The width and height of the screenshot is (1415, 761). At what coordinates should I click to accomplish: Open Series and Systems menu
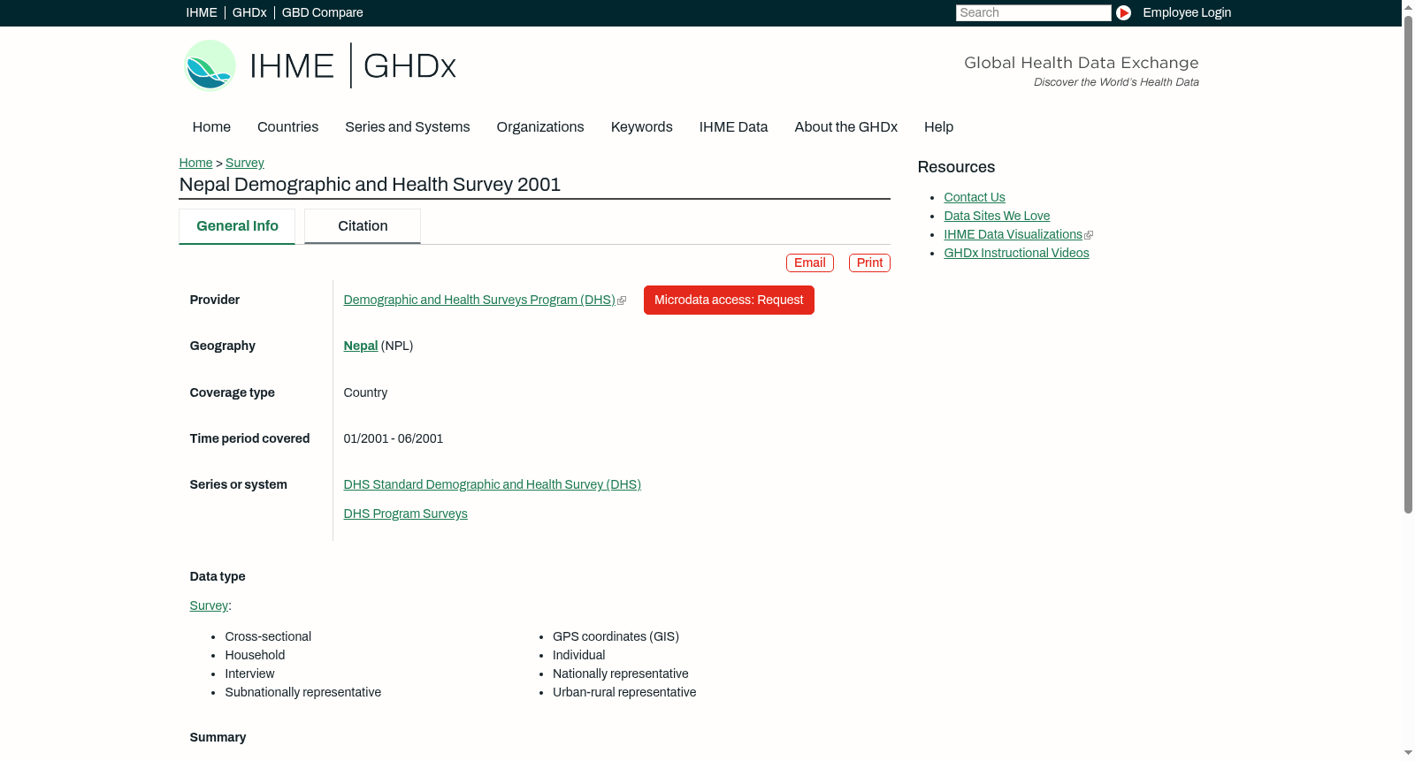[407, 126]
